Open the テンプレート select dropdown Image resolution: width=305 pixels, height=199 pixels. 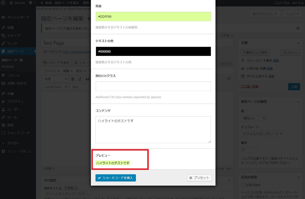(262, 134)
